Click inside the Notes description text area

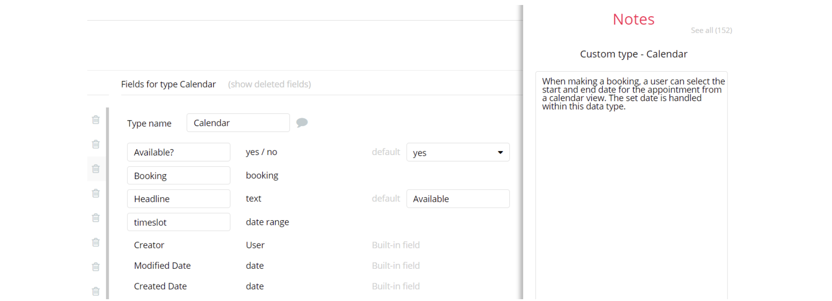tap(631, 190)
